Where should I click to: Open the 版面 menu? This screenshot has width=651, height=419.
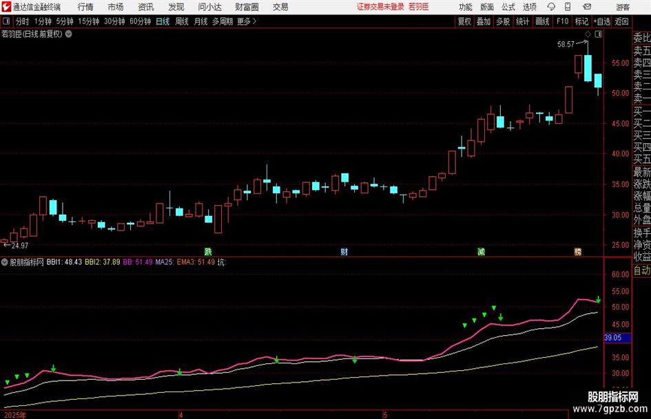[x=486, y=7]
